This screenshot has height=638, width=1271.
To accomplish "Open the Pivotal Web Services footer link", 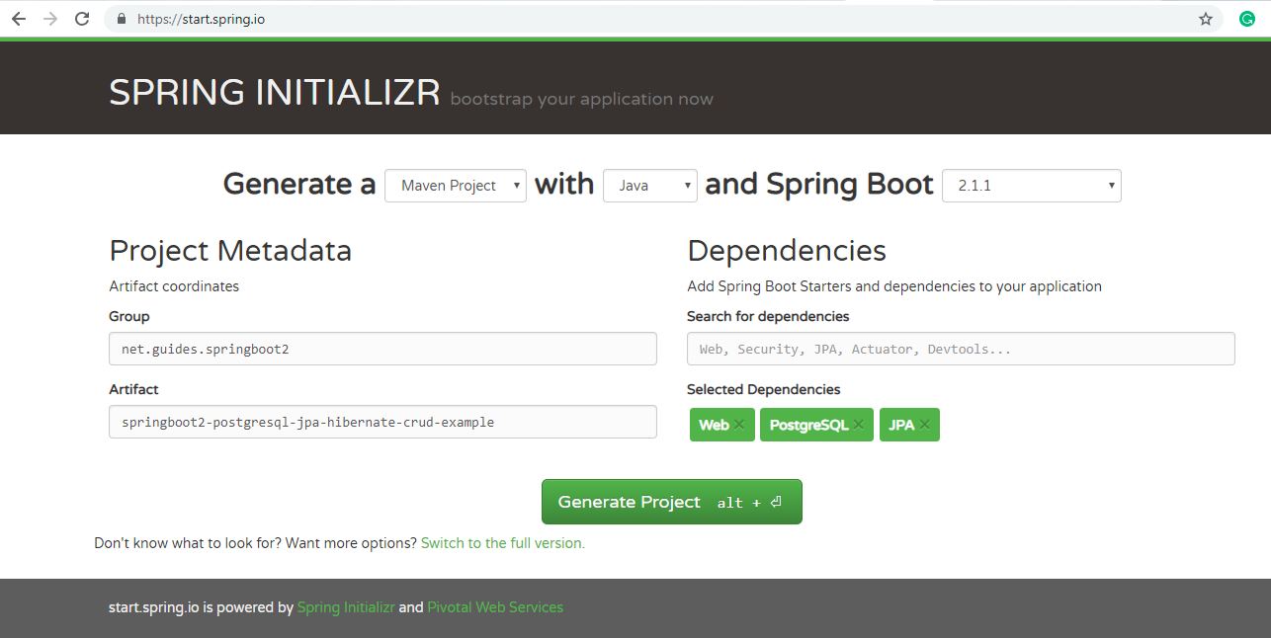I will pyautogui.click(x=495, y=607).
